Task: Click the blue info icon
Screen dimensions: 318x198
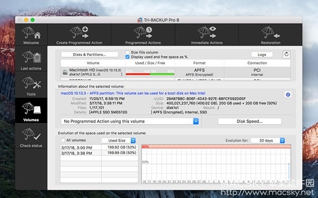Action: [288, 95]
